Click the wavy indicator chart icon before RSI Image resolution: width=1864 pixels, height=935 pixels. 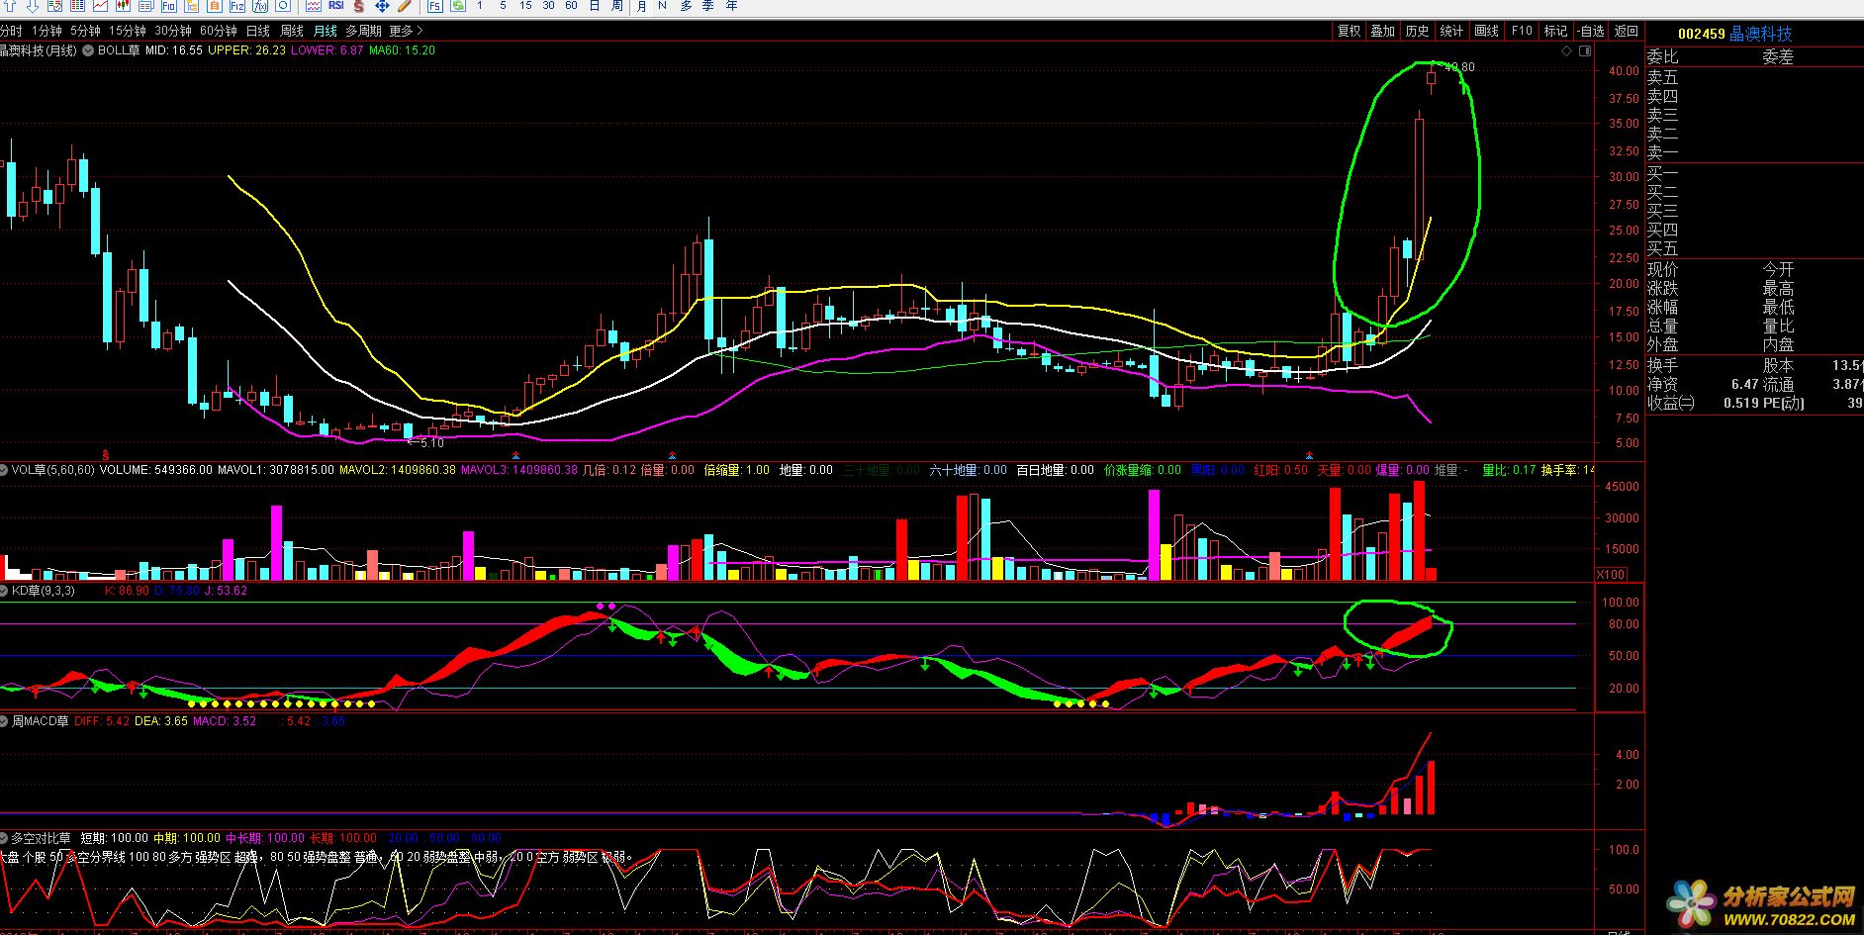coord(313,6)
